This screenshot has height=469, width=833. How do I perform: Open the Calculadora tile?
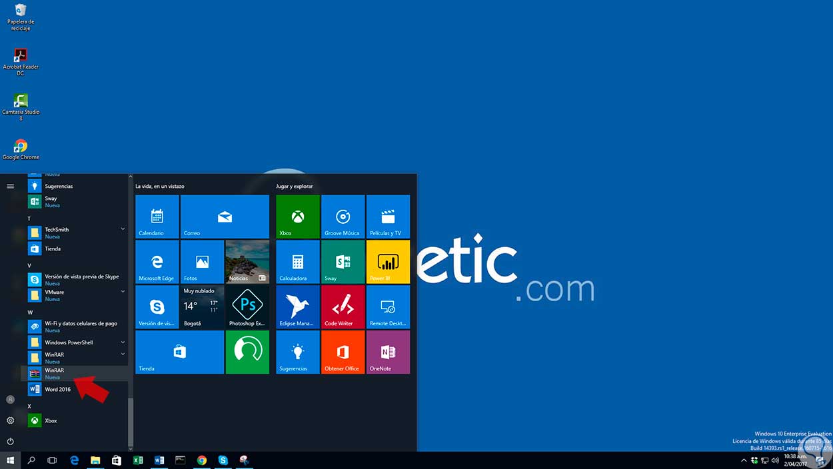pyautogui.click(x=298, y=262)
